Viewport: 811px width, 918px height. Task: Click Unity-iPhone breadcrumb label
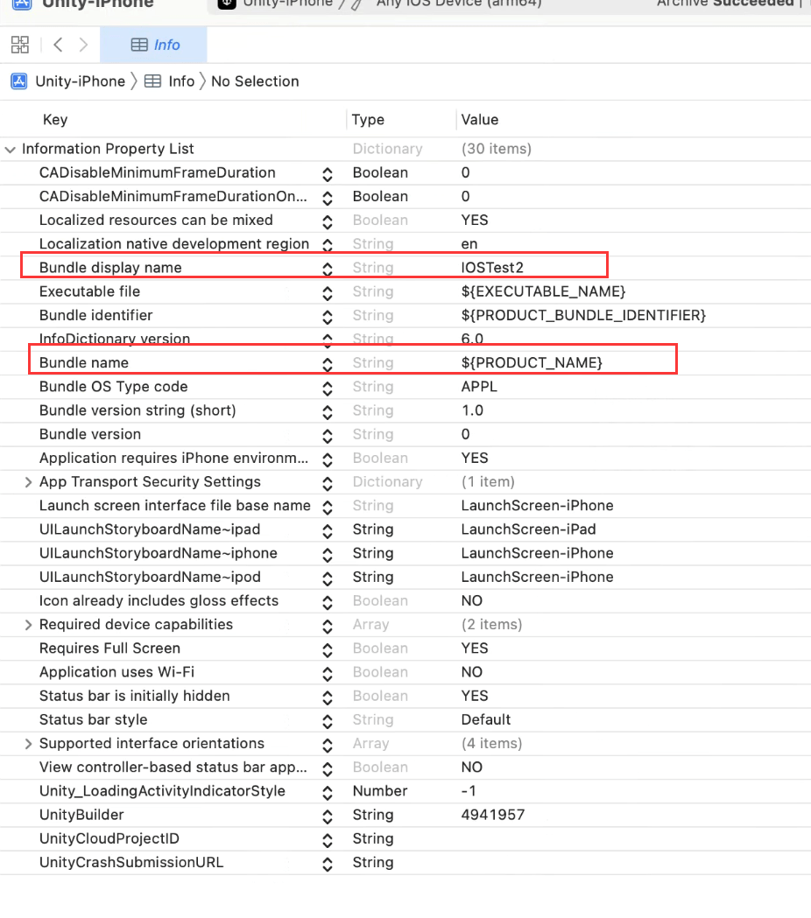click(81, 81)
